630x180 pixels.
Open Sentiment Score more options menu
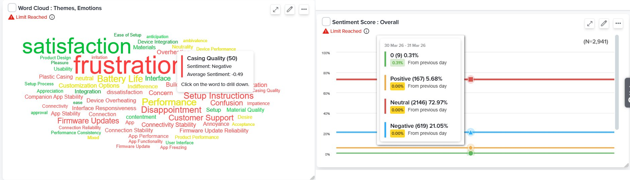pyautogui.click(x=618, y=24)
